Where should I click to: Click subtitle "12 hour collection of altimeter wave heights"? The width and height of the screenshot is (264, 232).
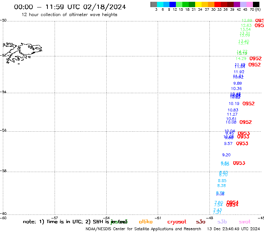coord(69,15)
